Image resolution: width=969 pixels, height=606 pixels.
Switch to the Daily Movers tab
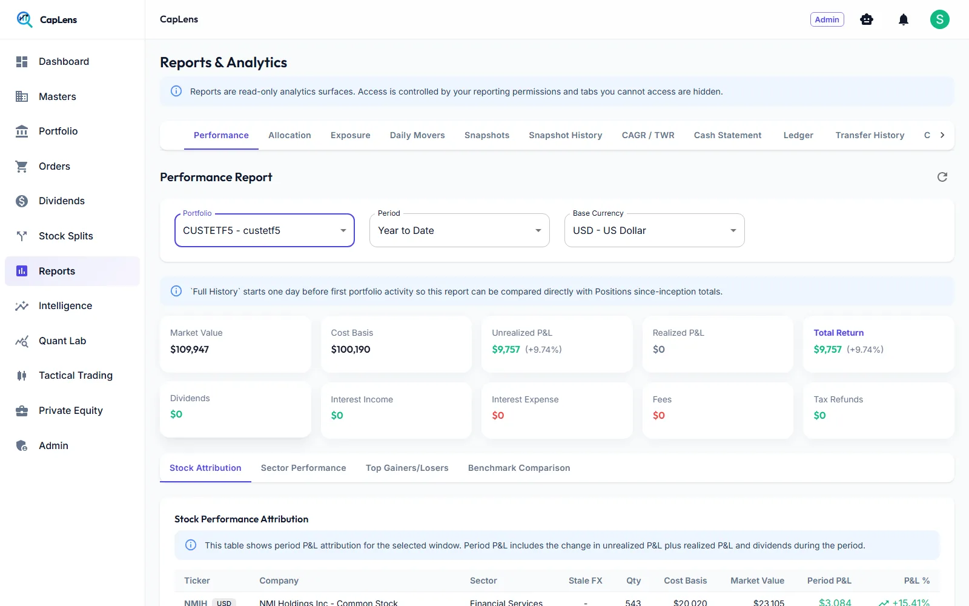[417, 135]
